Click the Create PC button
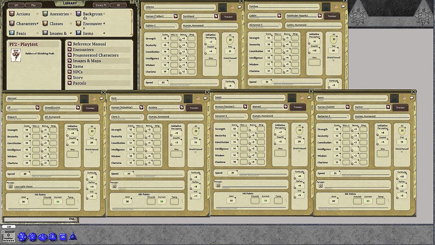The height and width of the screenshot is (245, 435). [x=102, y=5]
